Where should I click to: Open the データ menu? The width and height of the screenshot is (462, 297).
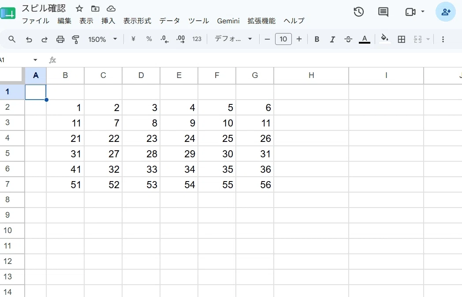point(169,21)
